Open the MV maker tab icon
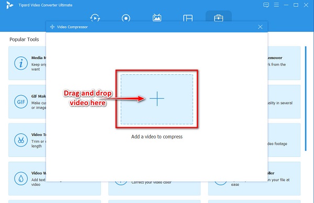Viewport: 314px width, 203px height. click(x=157, y=18)
